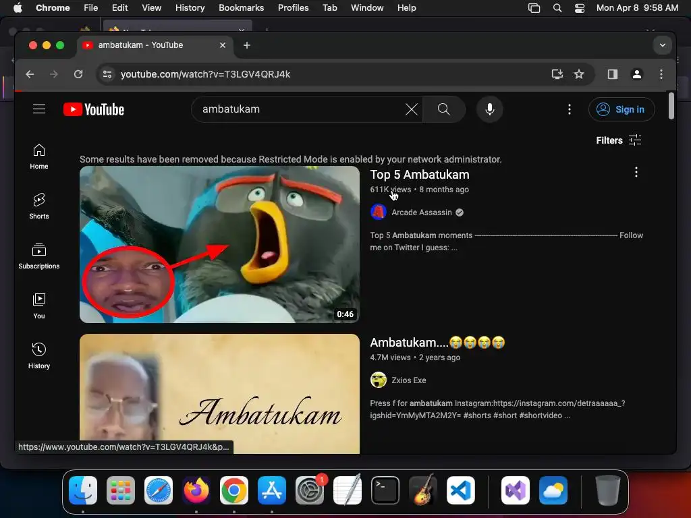The image size is (691, 518).
Task: Click the Arcade Assassin channel avatar
Action: click(378, 212)
